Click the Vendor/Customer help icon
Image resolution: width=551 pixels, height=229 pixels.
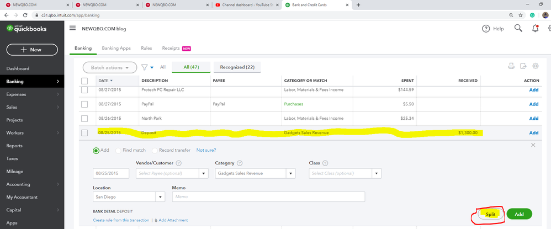(178, 163)
